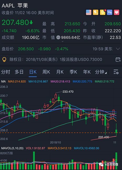Tap the MAVOL5:5412.13 value
Screen dimensions: 122x170
[x=59, y=148]
